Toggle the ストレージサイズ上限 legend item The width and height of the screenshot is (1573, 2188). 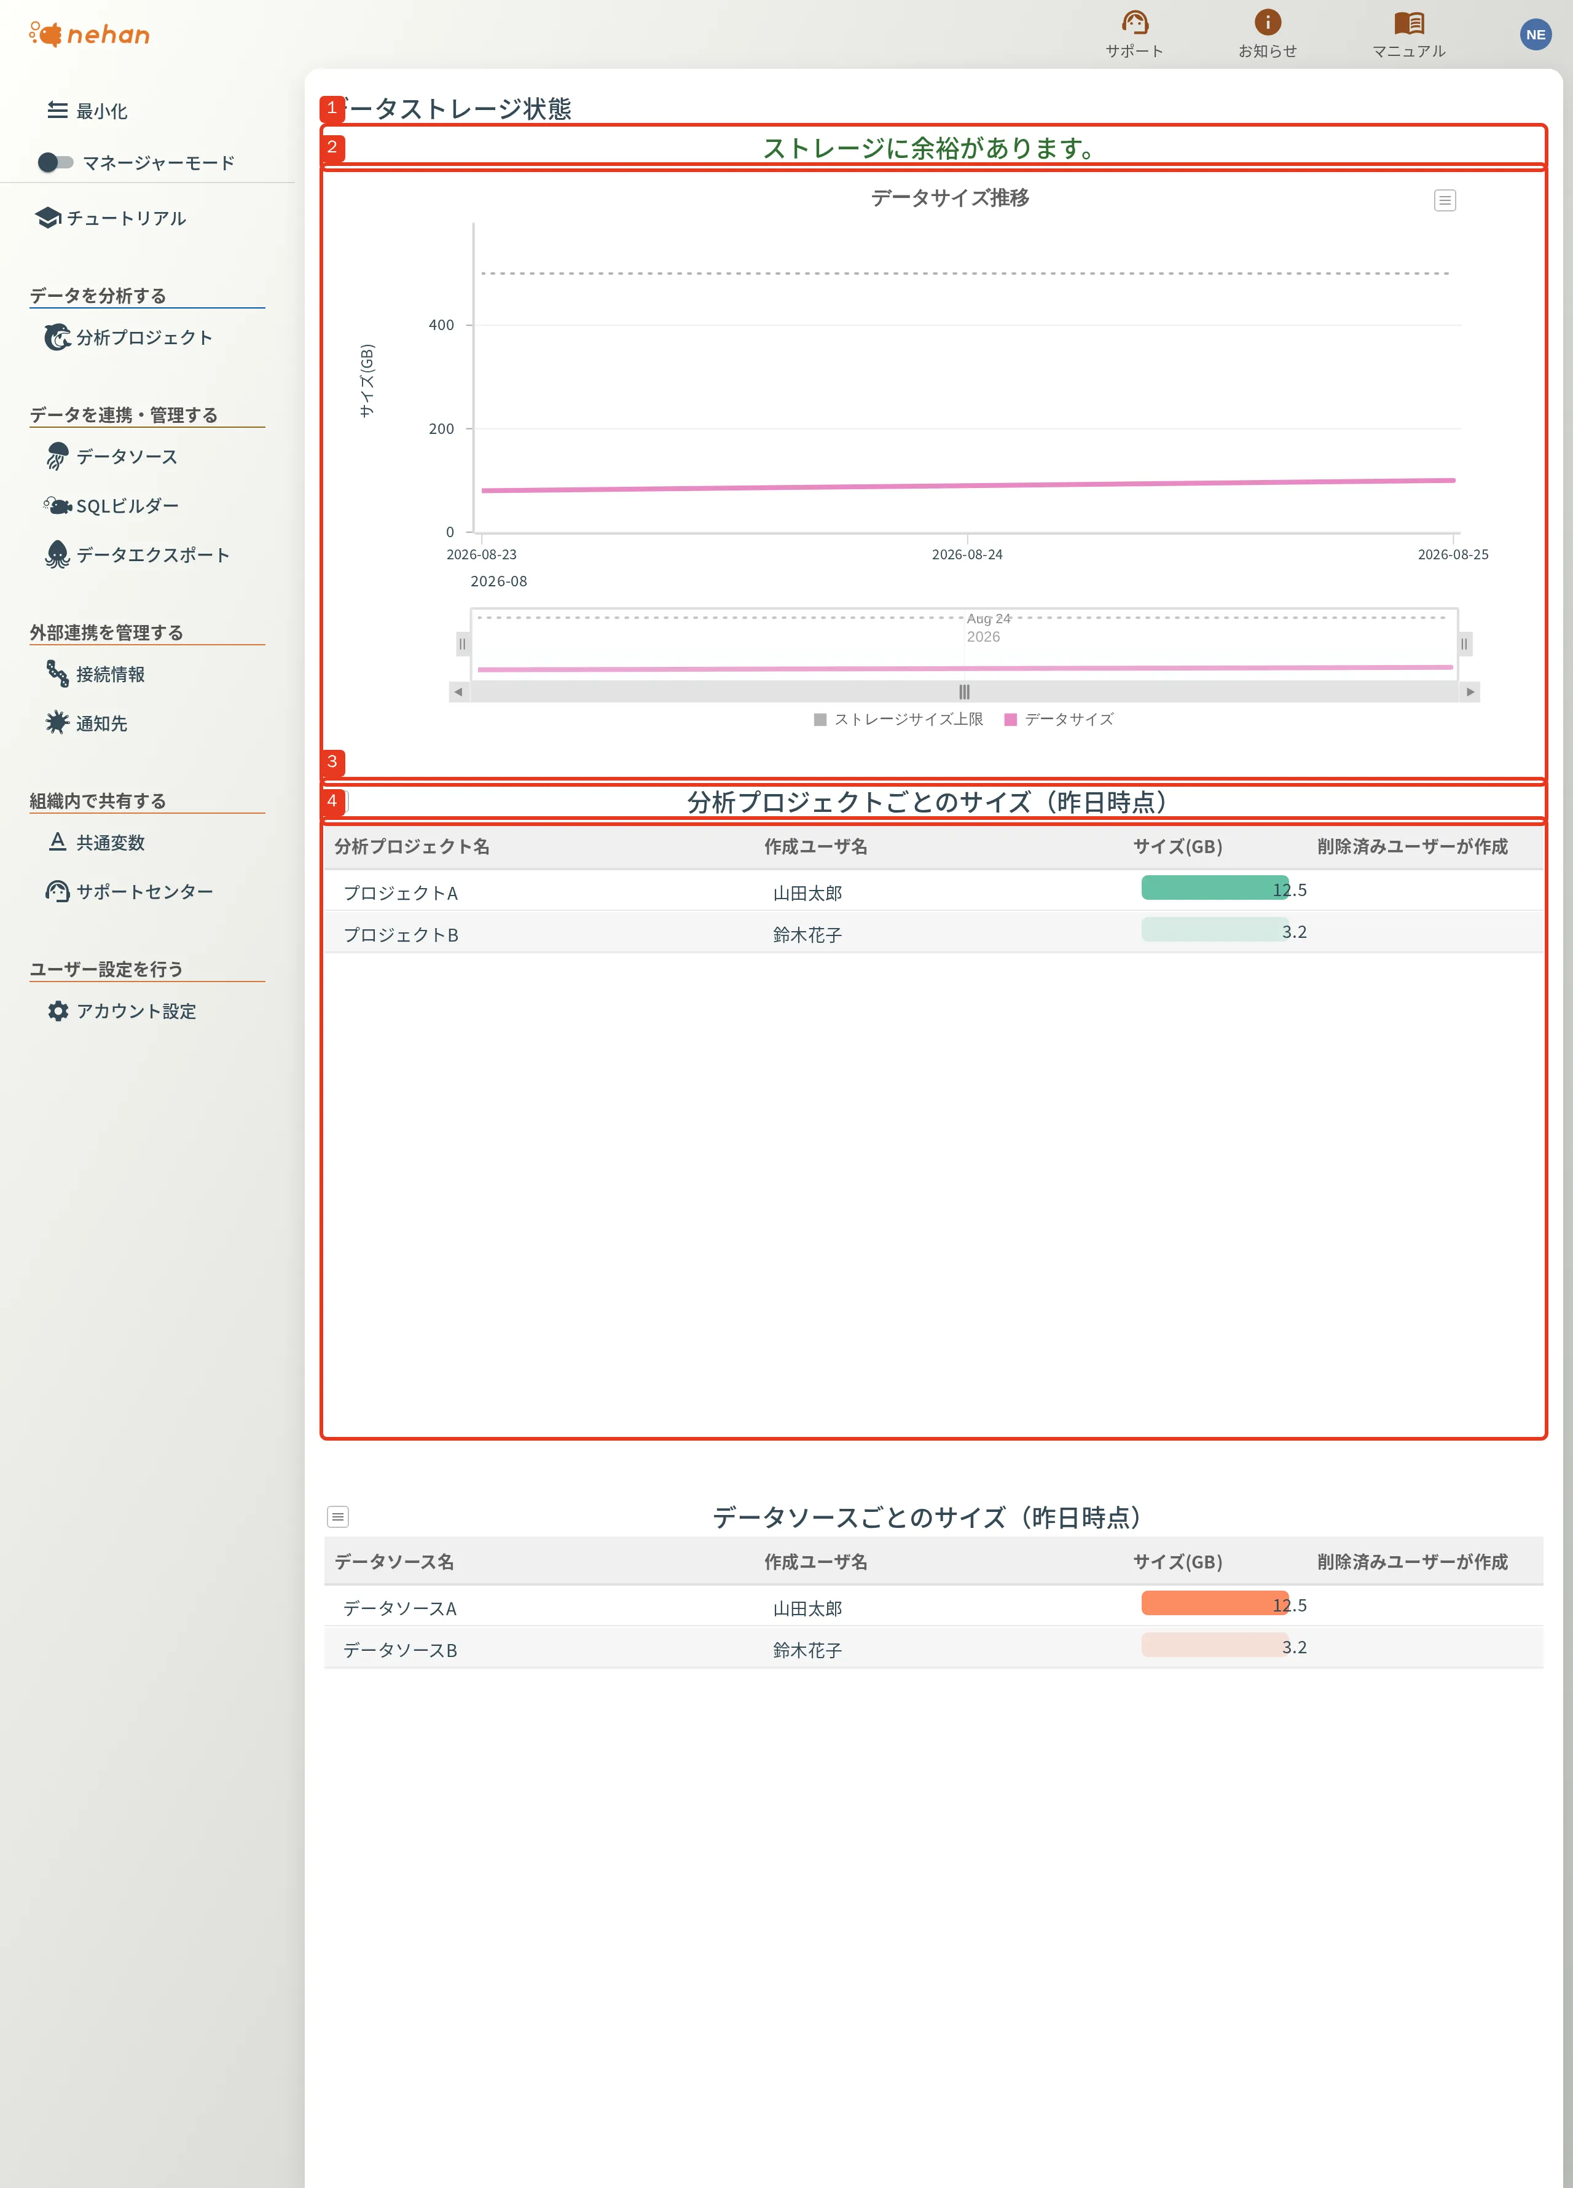click(x=899, y=720)
